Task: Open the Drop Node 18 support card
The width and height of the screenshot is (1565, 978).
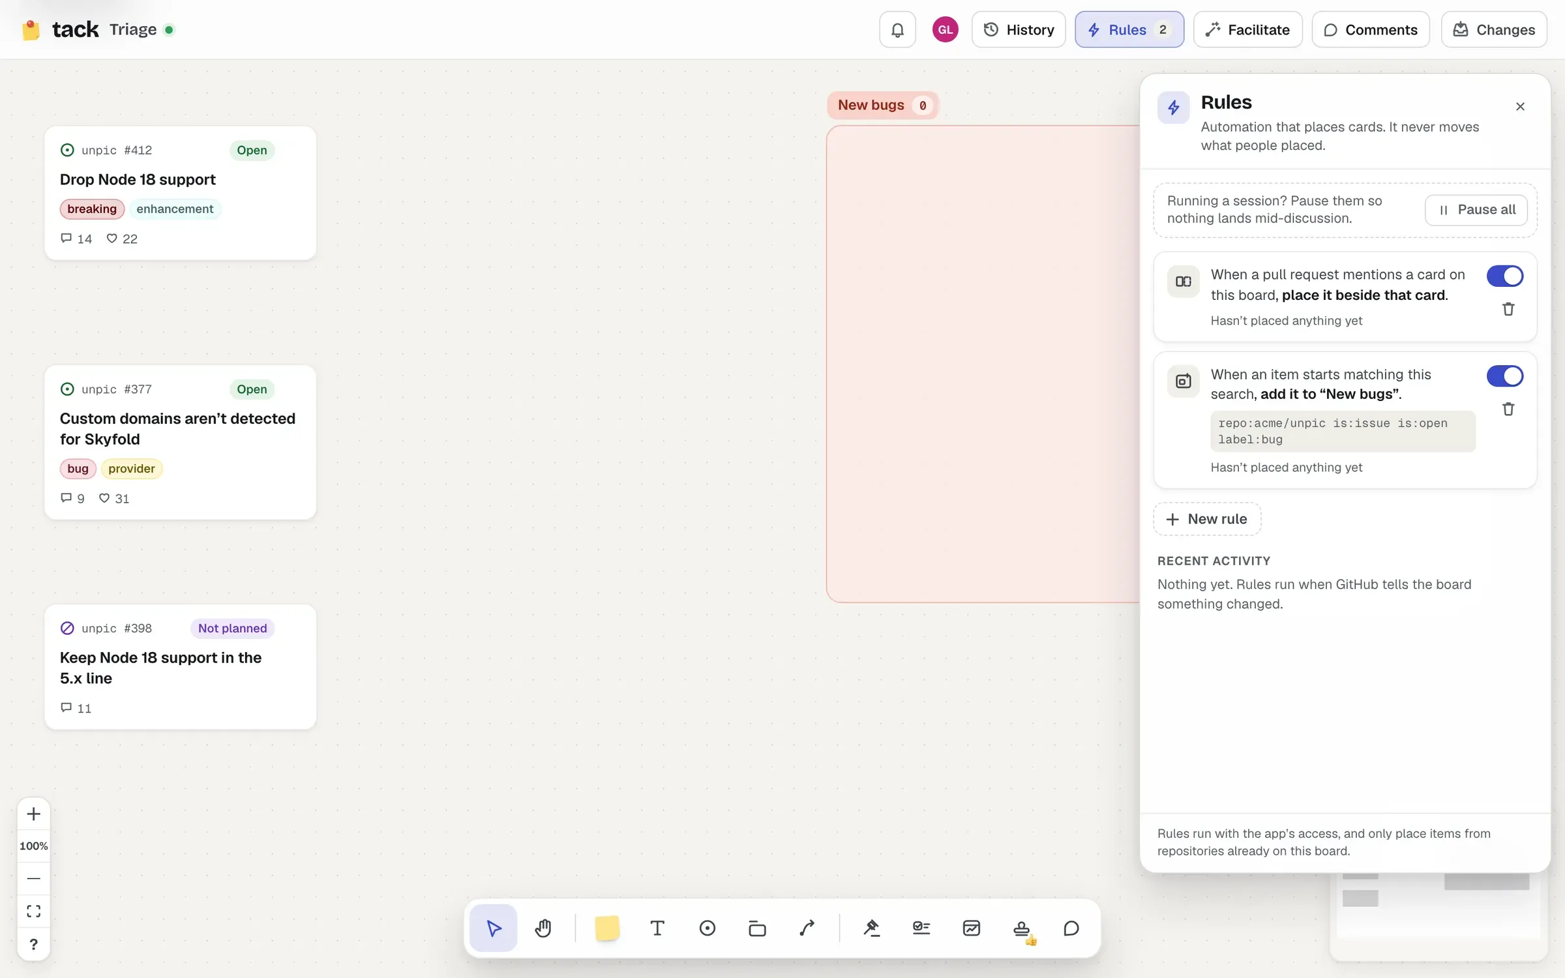Action: (181, 193)
